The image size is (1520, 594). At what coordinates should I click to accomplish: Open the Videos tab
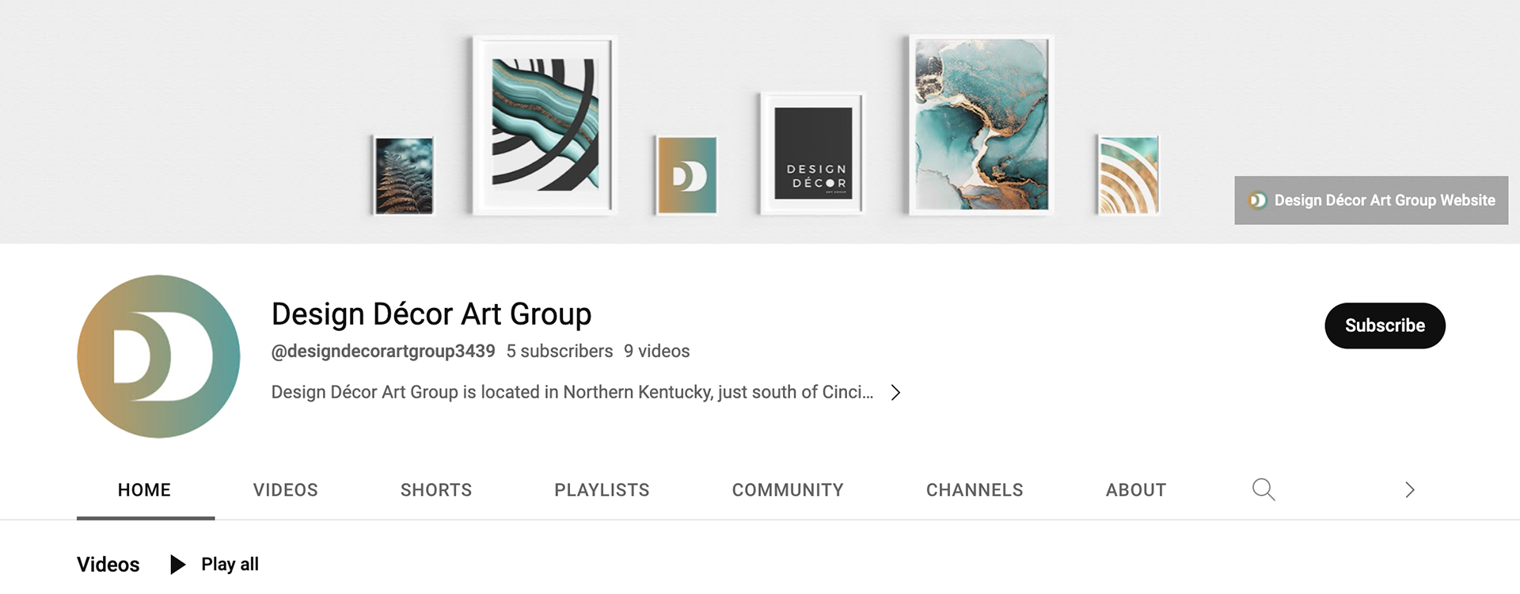click(x=285, y=490)
